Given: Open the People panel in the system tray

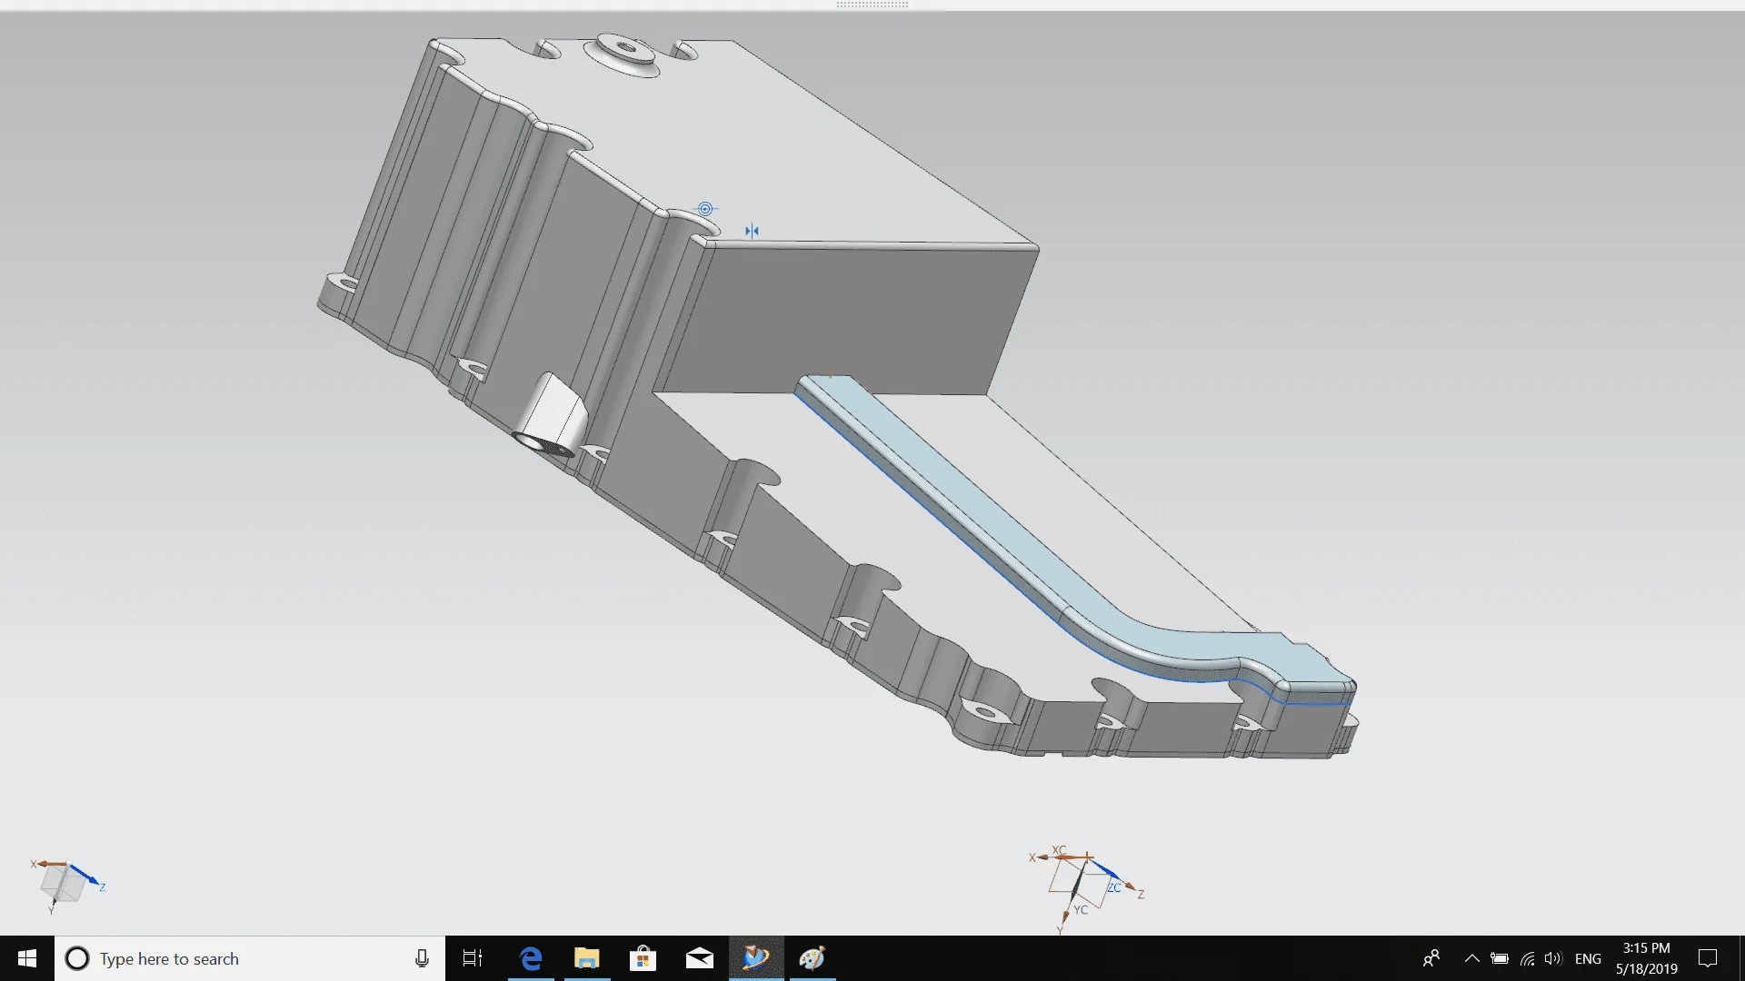Looking at the screenshot, I should click(1432, 958).
